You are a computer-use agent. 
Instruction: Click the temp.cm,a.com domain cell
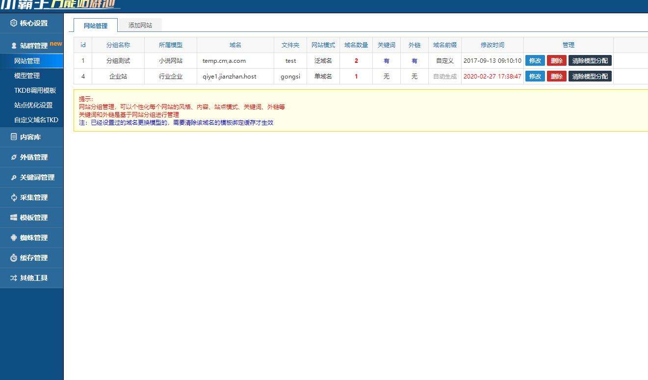coord(235,61)
